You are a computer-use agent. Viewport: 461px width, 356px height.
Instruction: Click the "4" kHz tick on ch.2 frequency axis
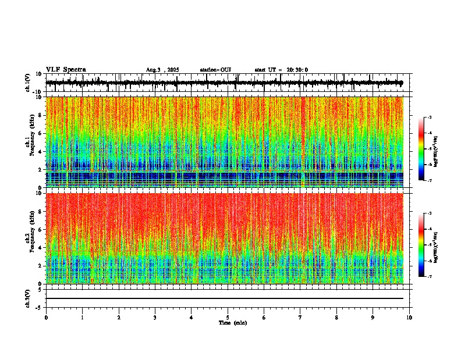(x=41, y=248)
